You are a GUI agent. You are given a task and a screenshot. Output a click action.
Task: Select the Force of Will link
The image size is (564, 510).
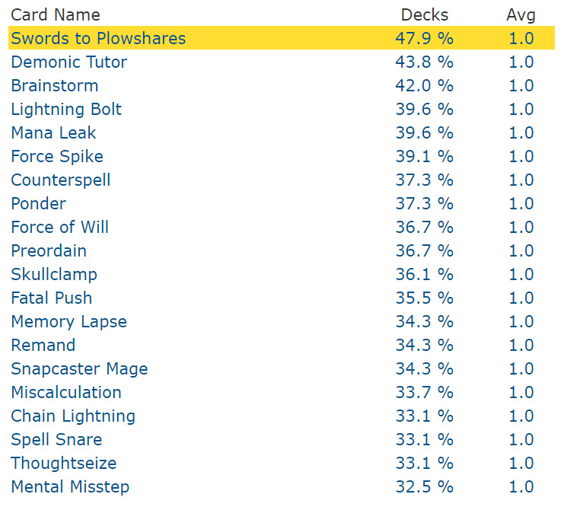pos(60,227)
